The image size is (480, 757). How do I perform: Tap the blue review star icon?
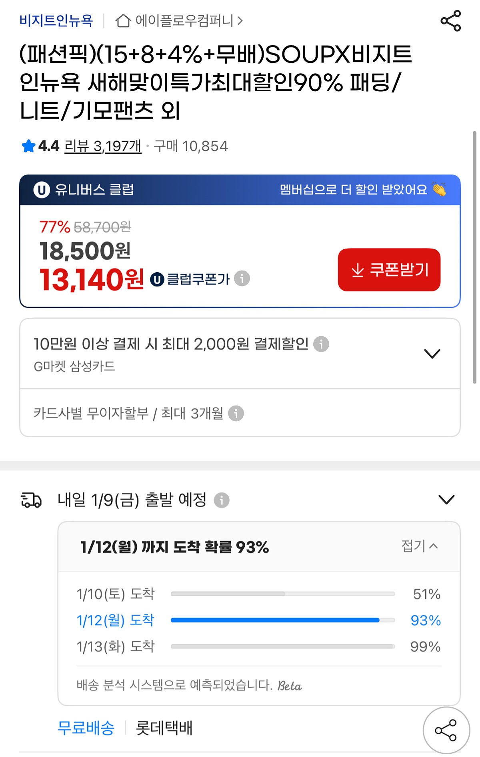pyautogui.click(x=28, y=146)
